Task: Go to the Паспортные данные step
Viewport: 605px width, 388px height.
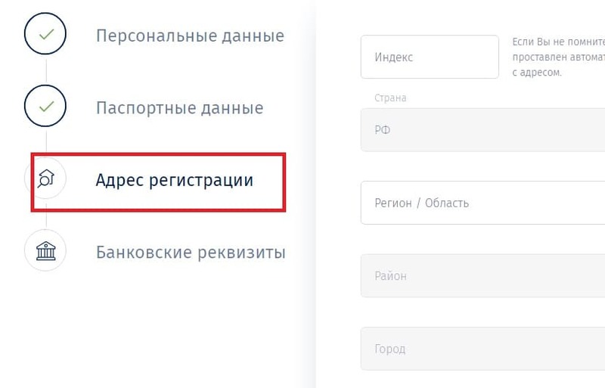Action: 179,108
